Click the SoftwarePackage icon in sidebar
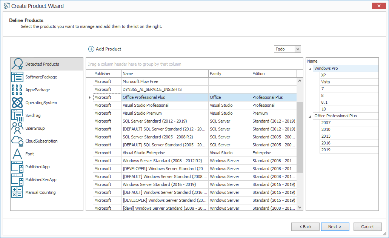The image size is (389, 238). pyautogui.click(x=17, y=77)
